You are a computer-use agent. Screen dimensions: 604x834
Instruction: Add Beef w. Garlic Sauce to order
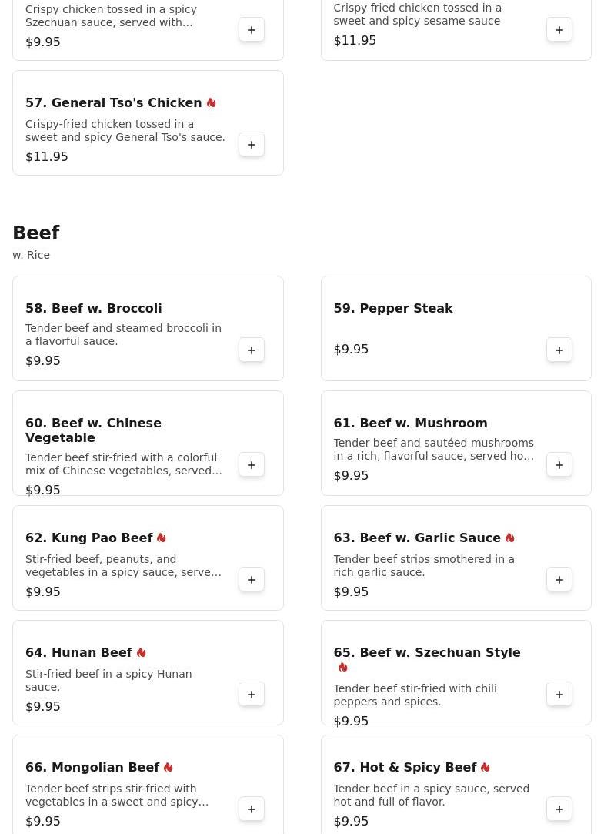pyautogui.click(x=559, y=580)
